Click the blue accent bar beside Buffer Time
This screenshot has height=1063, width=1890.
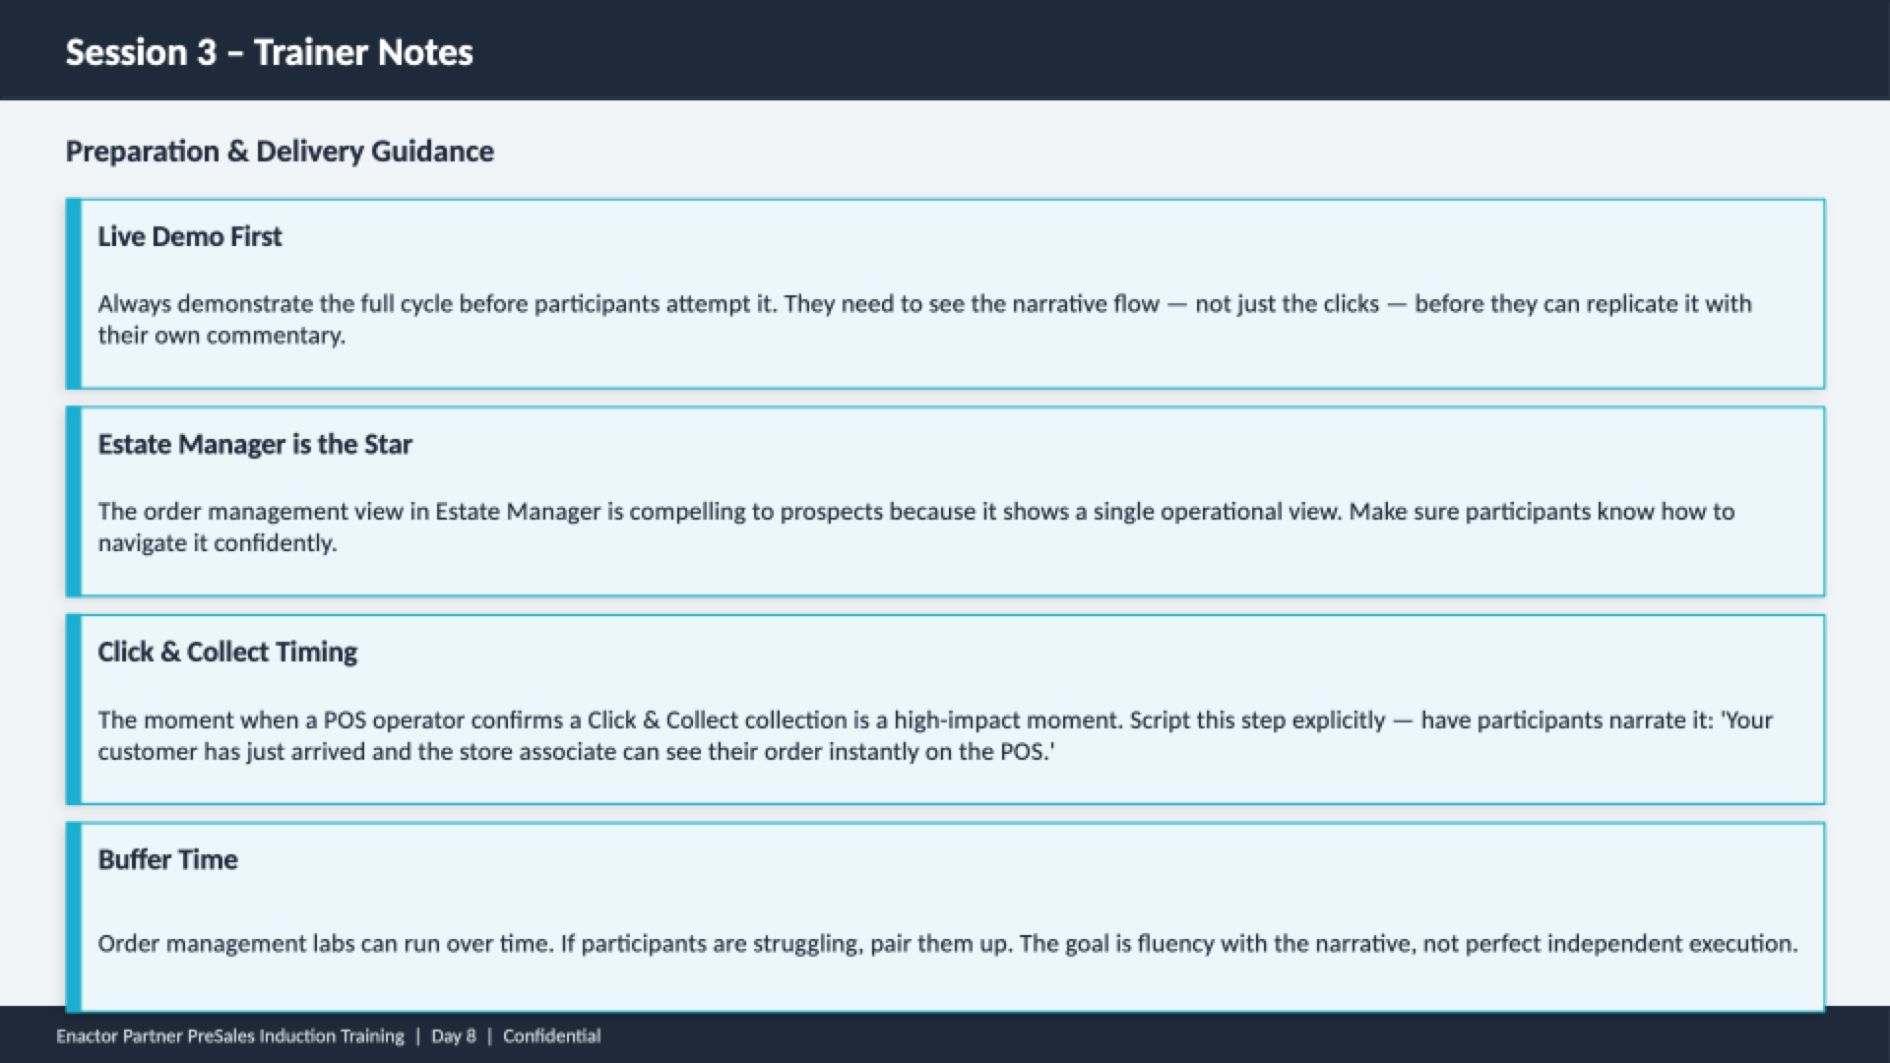coord(73,915)
